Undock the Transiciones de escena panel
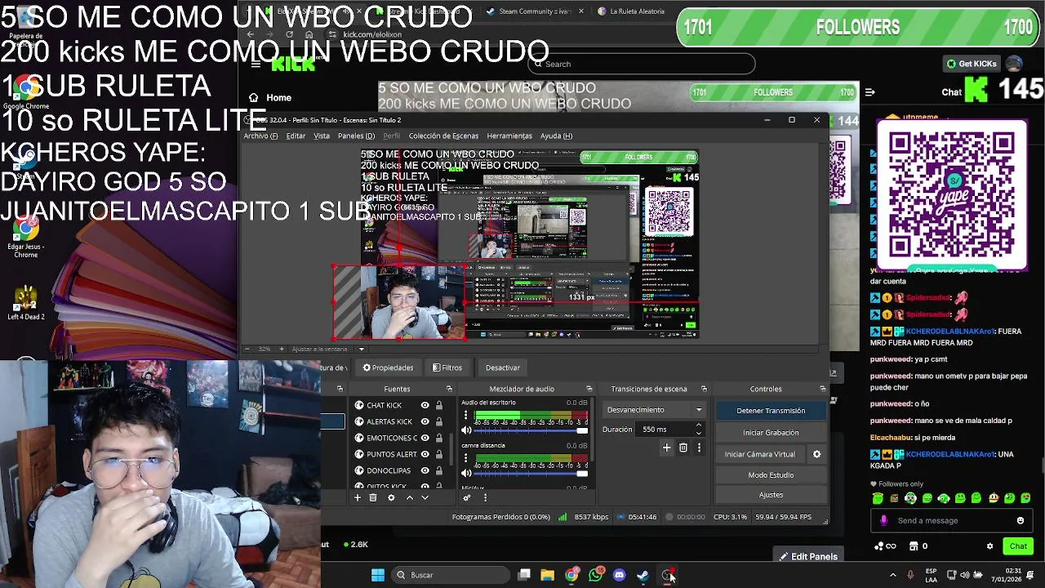Viewport: 1045px width, 588px height. pyautogui.click(x=704, y=389)
